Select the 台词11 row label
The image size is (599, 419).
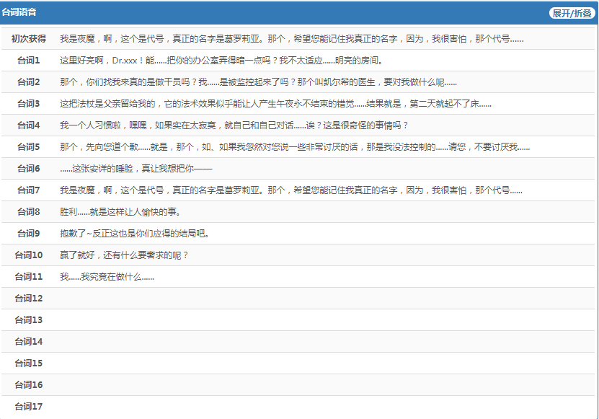tap(29, 277)
